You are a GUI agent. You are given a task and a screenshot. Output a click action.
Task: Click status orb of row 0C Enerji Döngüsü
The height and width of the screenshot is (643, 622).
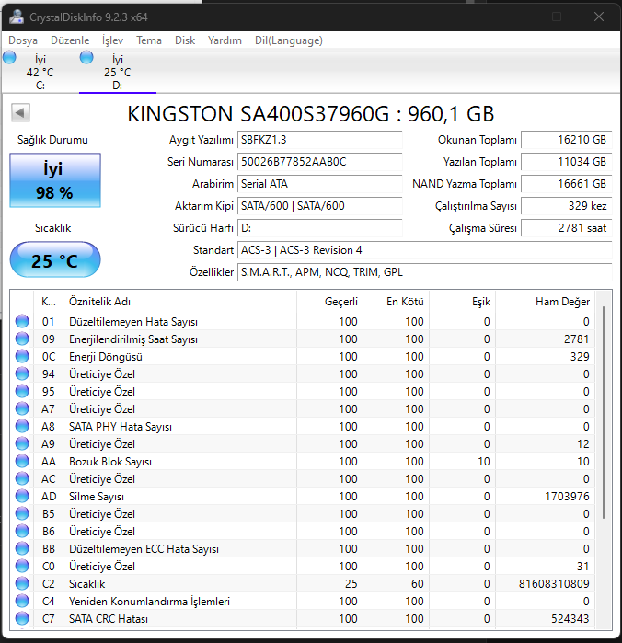coord(22,356)
